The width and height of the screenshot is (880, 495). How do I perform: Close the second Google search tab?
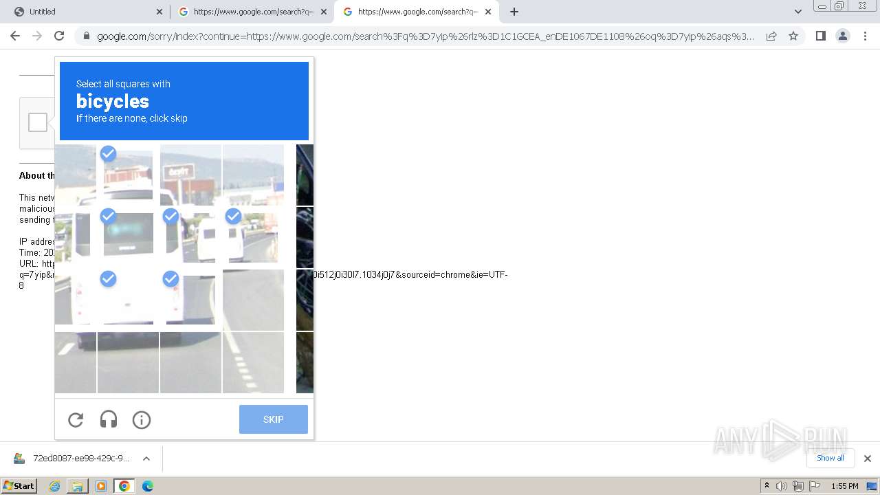[x=324, y=12]
